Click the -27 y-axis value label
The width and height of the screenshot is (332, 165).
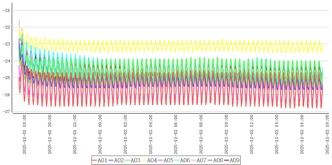(6, 111)
